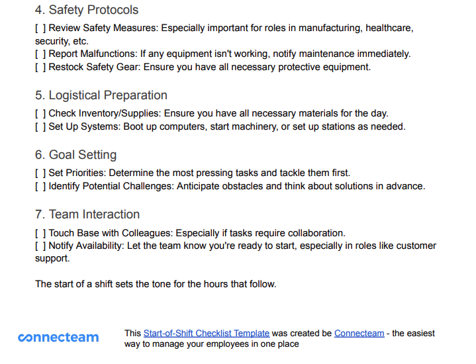Click the Report Malfunctions item text
Image resolution: width=476 pixels, height=364 pixels.
(x=230, y=54)
